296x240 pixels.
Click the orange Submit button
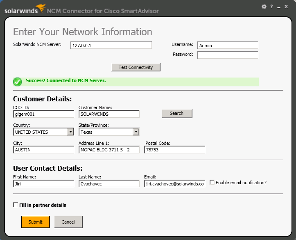[x=36, y=222]
